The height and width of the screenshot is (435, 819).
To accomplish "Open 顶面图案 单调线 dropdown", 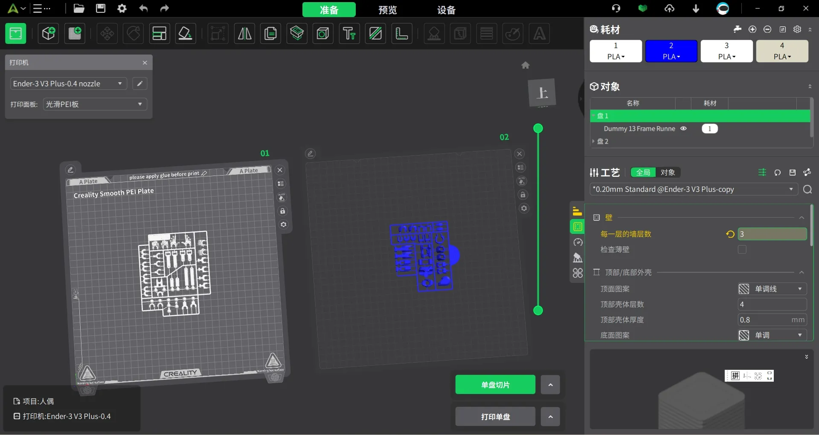I will 772,289.
